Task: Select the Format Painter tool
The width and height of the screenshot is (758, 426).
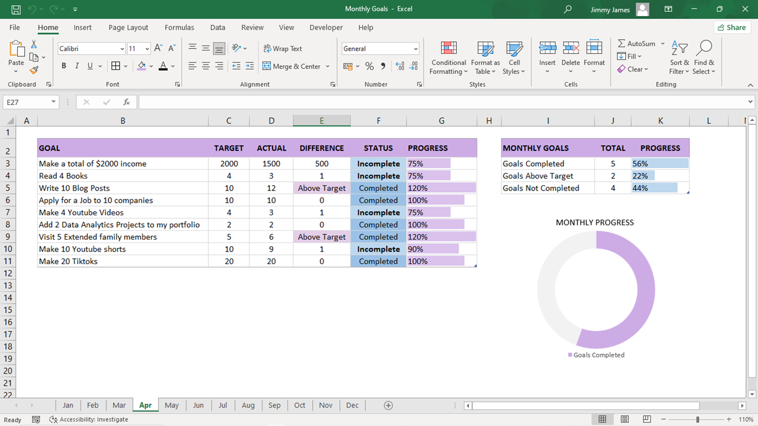Action: pyautogui.click(x=34, y=70)
